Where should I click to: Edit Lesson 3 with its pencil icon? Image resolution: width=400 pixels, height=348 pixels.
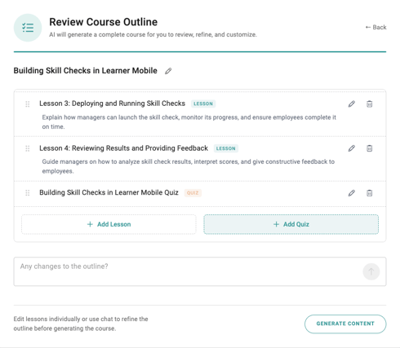tap(352, 104)
